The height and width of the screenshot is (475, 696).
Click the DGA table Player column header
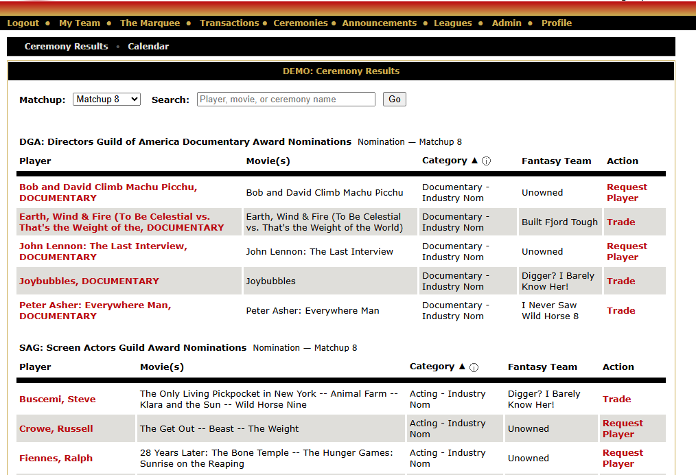[x=35, y=161]
